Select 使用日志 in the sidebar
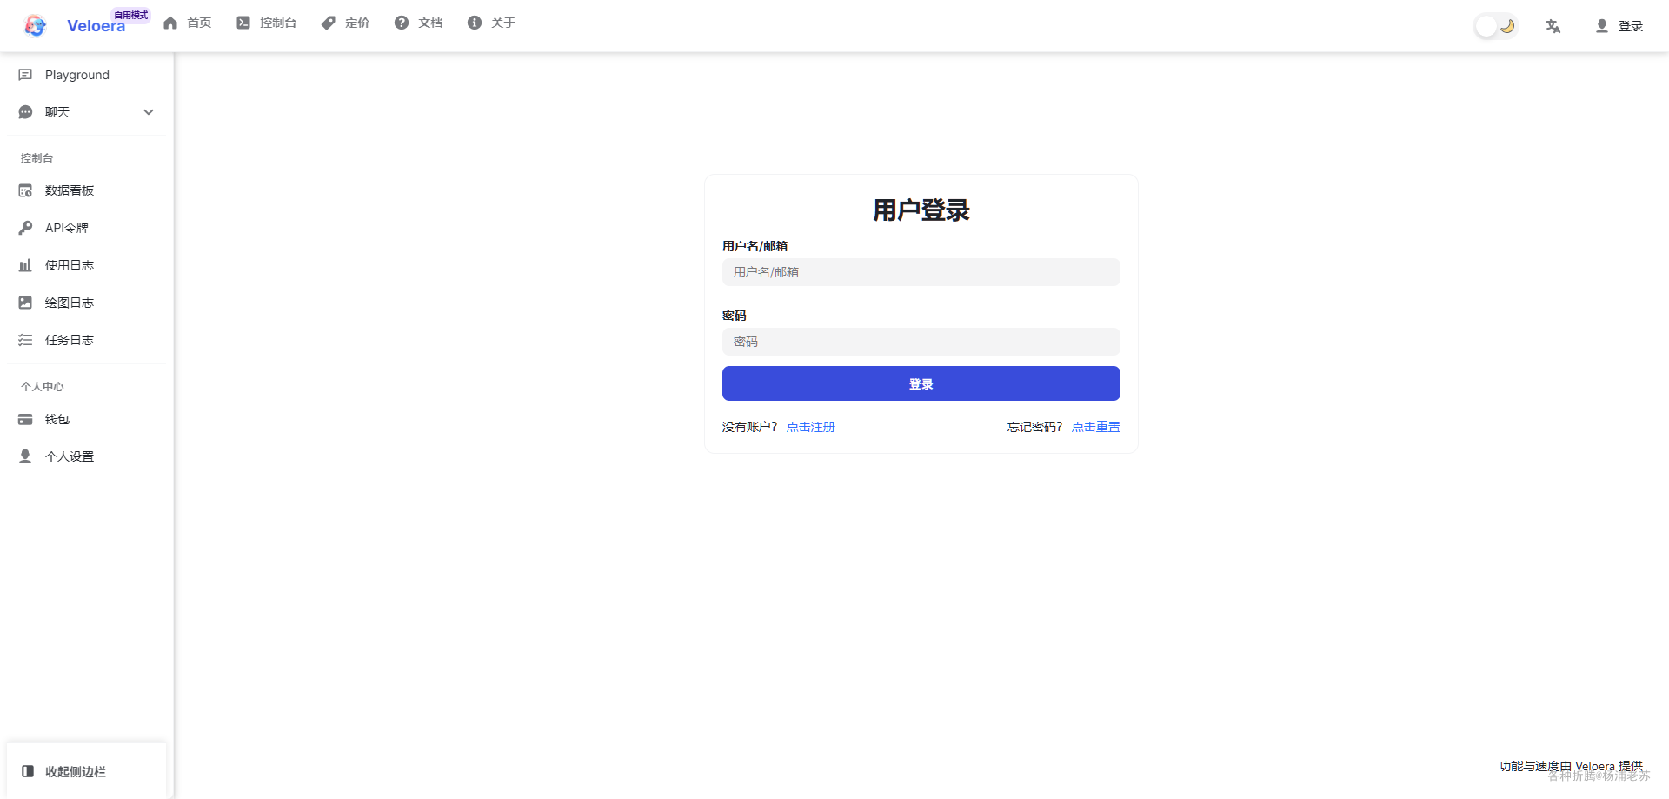This screenshot has width=1669, height=799. pos(86,265)
